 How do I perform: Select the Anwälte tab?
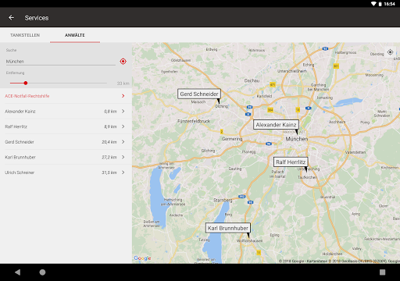[75, 35]
